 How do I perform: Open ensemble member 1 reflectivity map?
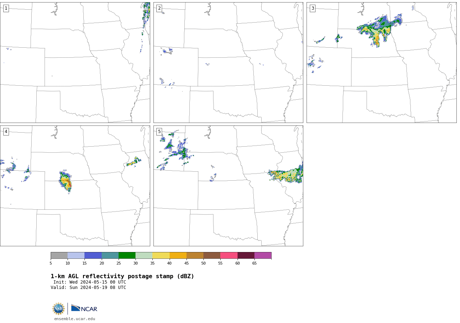(x=75, y=62)
